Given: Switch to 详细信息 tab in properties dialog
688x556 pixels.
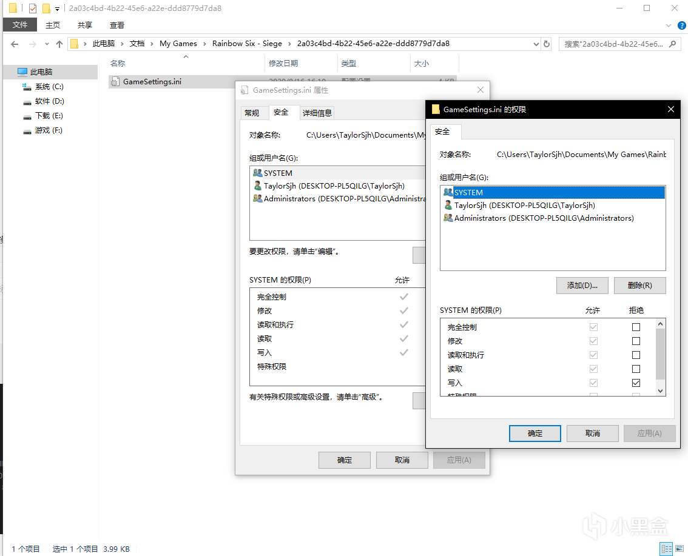Looking at the screenshot, I should (317, 113).
